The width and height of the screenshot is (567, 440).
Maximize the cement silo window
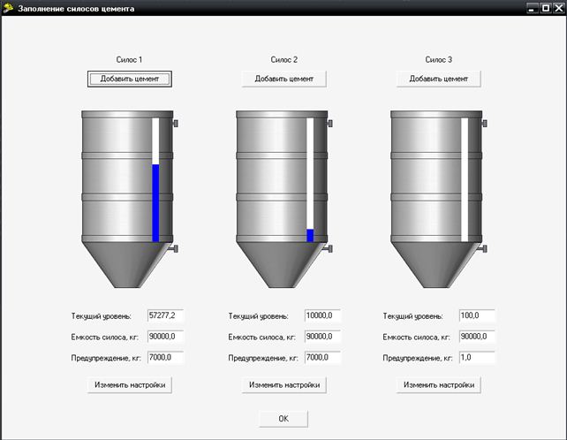coord(545,8)
